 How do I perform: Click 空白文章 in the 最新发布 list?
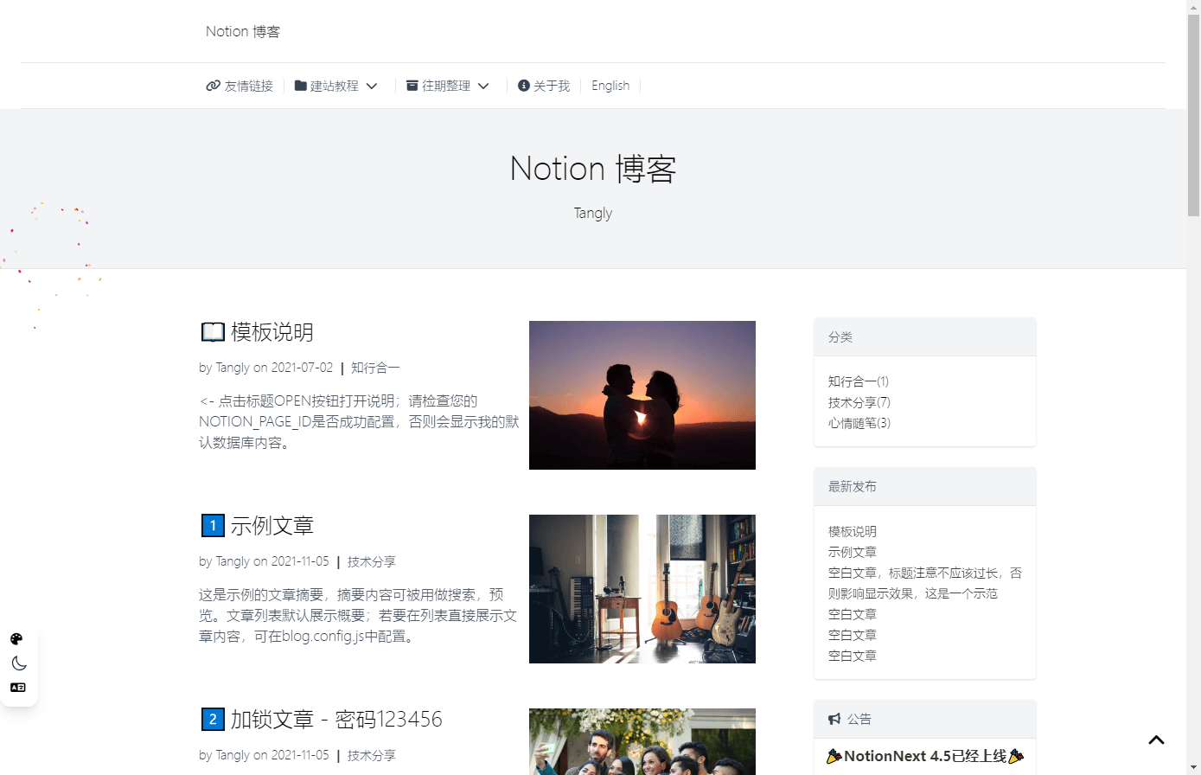click(x=851, y=613)
